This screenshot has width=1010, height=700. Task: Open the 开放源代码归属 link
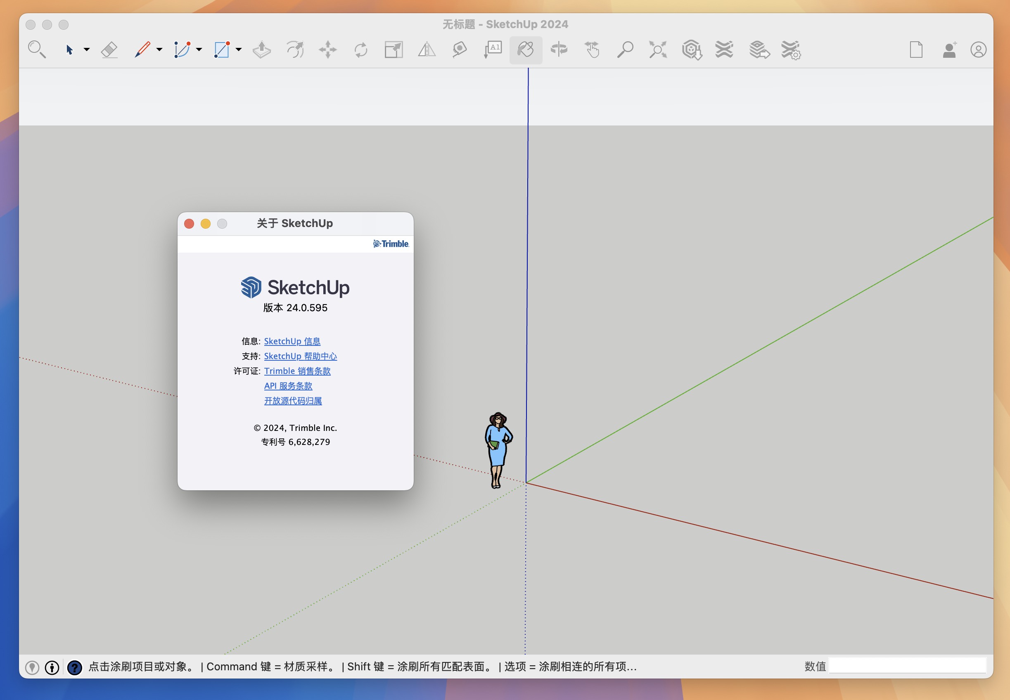click(x=293, y=401)
